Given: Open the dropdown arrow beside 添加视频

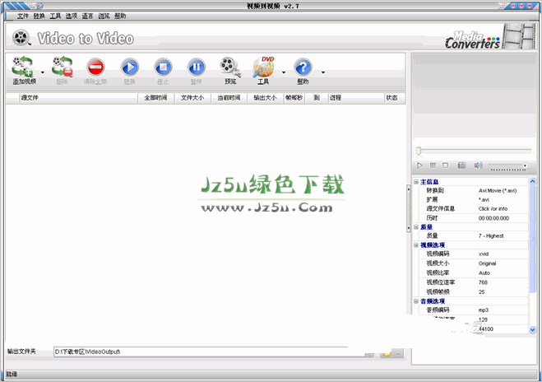Looking at the screenshot, I should tap(43, 72).
